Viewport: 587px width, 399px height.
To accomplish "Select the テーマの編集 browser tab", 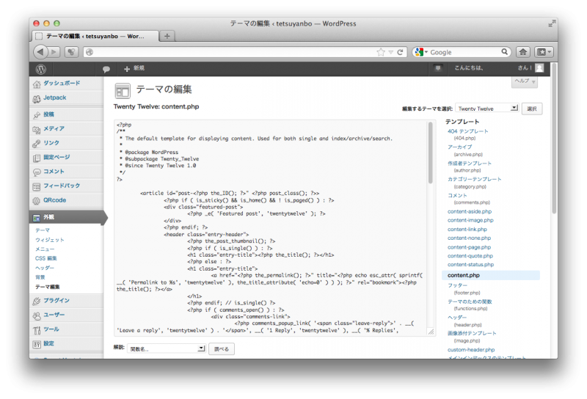I will point(95,36).
